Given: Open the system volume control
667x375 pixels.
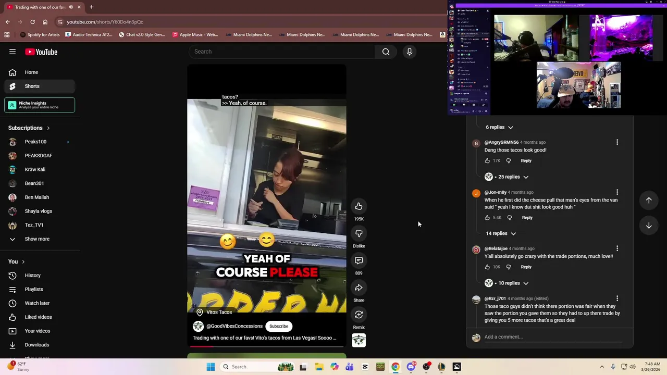Looking at the screenshot, I should pyautogui.click(x=633, y=367).
